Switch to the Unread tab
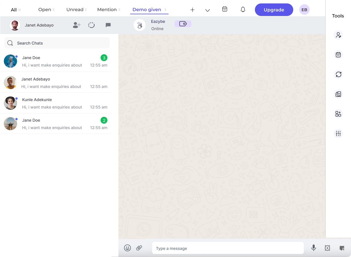Viewport: 351px width, 257px height. click(75, 9)
